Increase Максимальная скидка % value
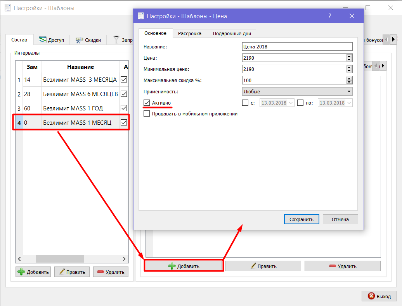 click(349, 79)
